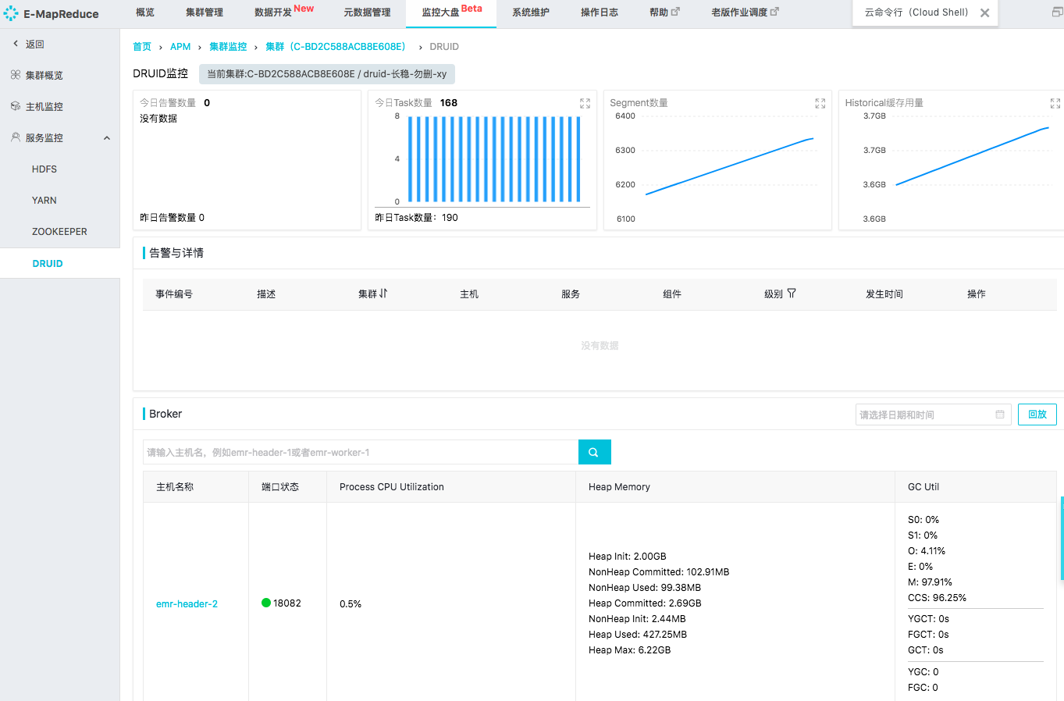Switch to 云命令行 (Cloud Shell) tab
Screen dimensions: 1064x701
(916, 12)
